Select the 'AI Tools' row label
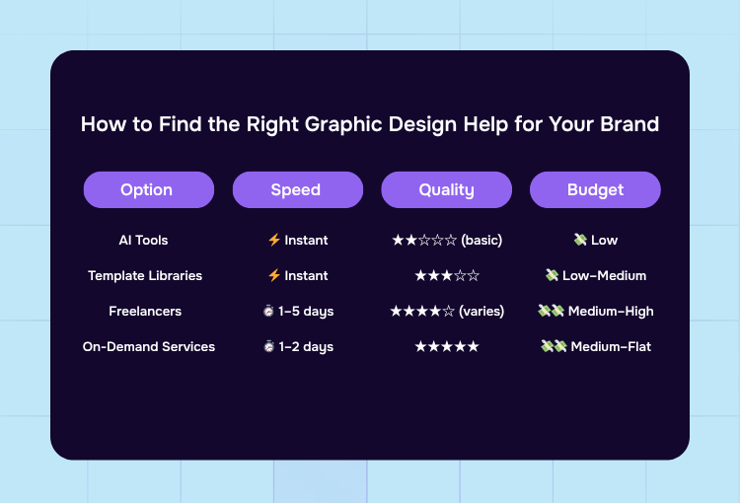 point(143,241)
